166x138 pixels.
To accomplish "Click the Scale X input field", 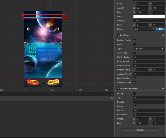I will pyautogui.click(x=142, y=4).
